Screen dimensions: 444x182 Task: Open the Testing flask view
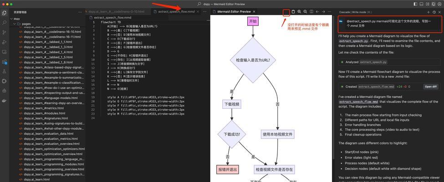[x=4, y=71]
